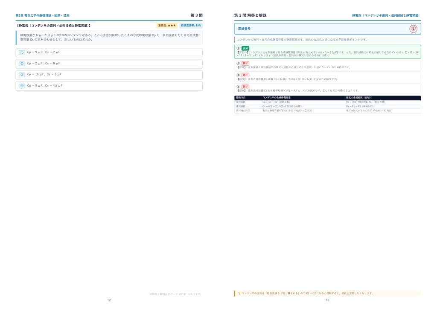
Task: Click the grey summary note starting コンデンサの直列・並列合成静電容量
Action: coord(302,40)
